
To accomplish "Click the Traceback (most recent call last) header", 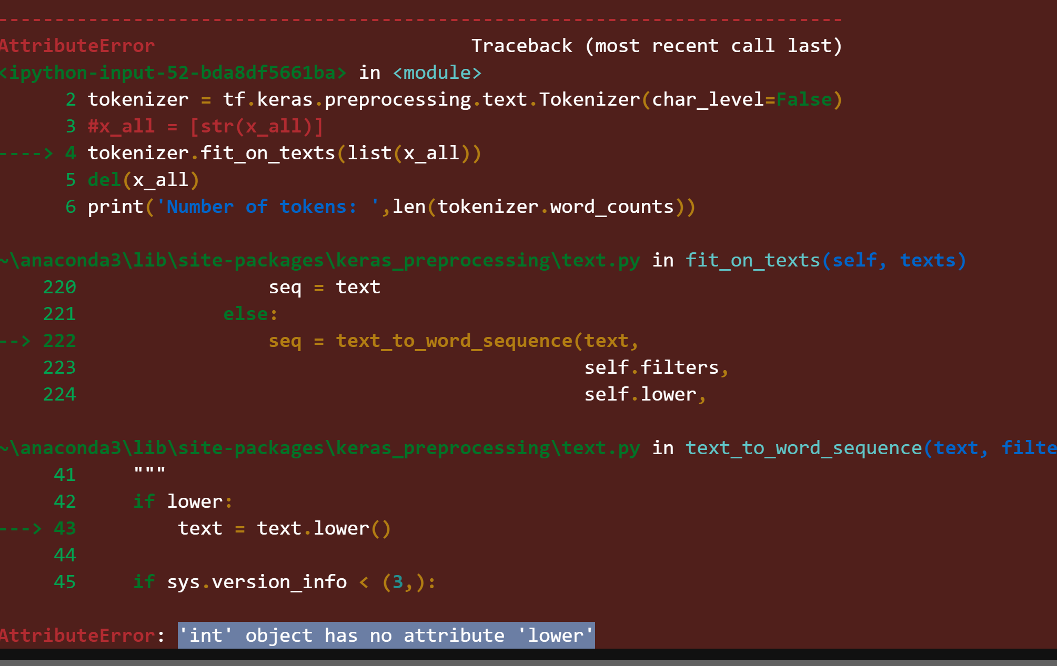I will pos(657,46).
